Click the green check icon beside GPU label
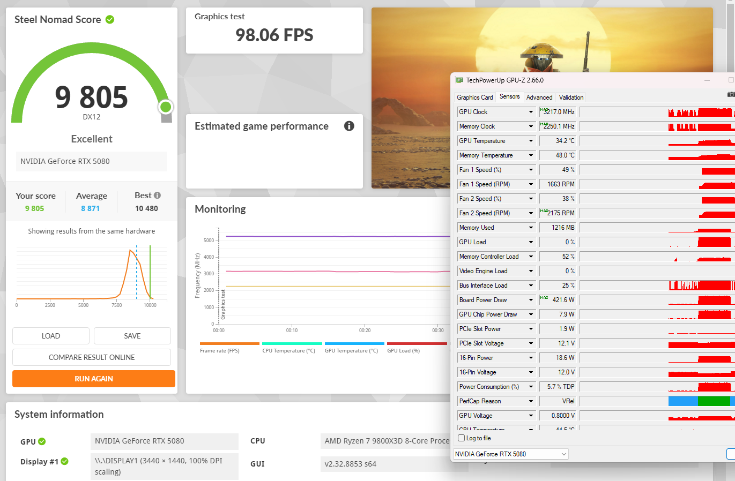 click(x=42, y=442)
